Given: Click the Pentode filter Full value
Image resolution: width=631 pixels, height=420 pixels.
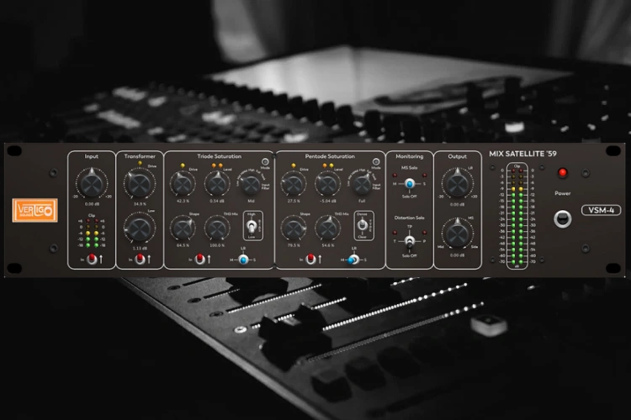Looking at the screenshot, I should [362, 201].
